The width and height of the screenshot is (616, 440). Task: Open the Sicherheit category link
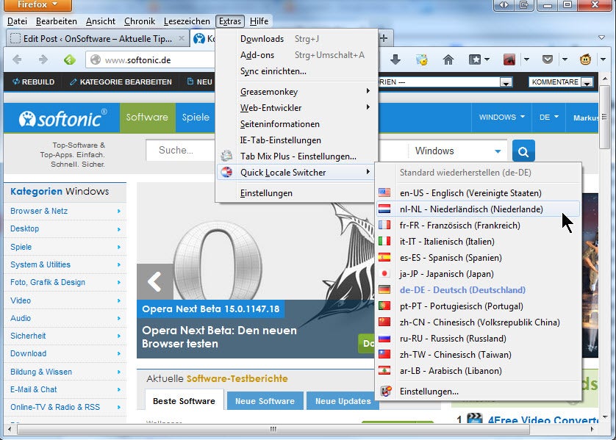28,336
